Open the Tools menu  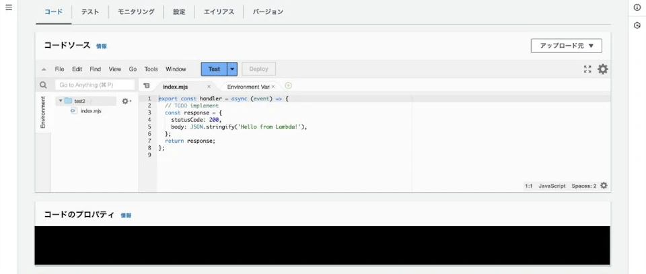pyautogui.click(x=151, y=69)
